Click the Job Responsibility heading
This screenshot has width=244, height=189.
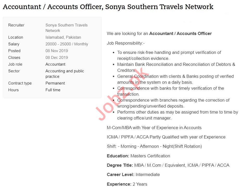(126, 43)
